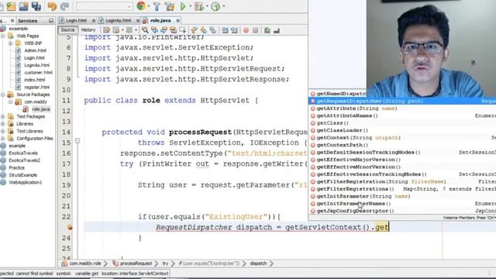Open the Debug Project dropdown arrow

tap(207, 6)
